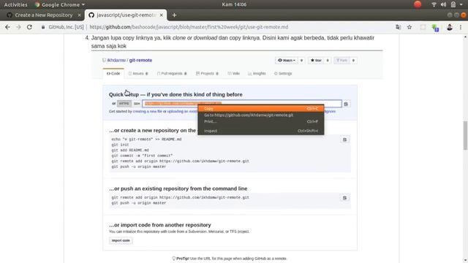Click the 'git push -u origin master' line under push existing

[139, 203]
